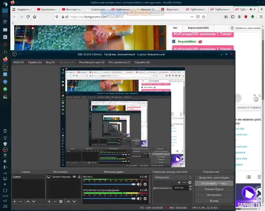Mute the Устройство воспроизведения speaker icon
This screenshot has width=265, height=211.
coord(139,198)
